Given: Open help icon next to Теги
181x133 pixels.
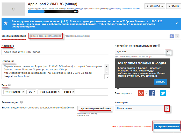Looking at the screenshot, I should coord(9,85).
